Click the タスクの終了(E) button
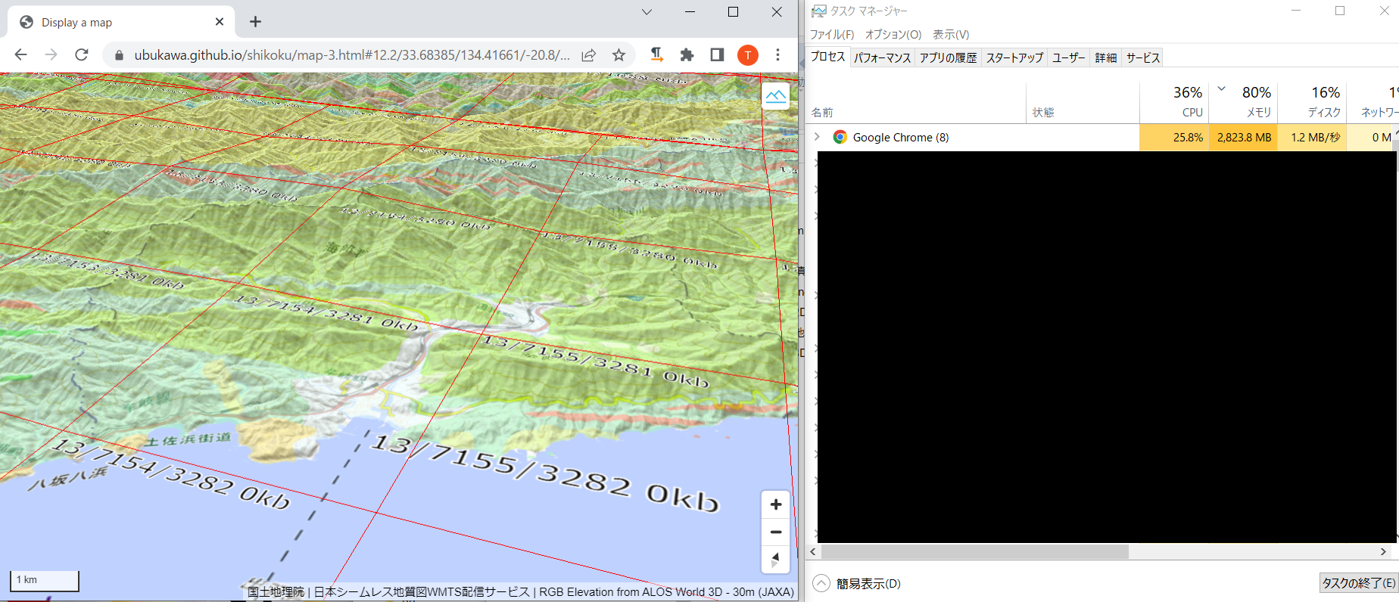The width and height of the screenshot is (1399, 602). pos(1358,583)
